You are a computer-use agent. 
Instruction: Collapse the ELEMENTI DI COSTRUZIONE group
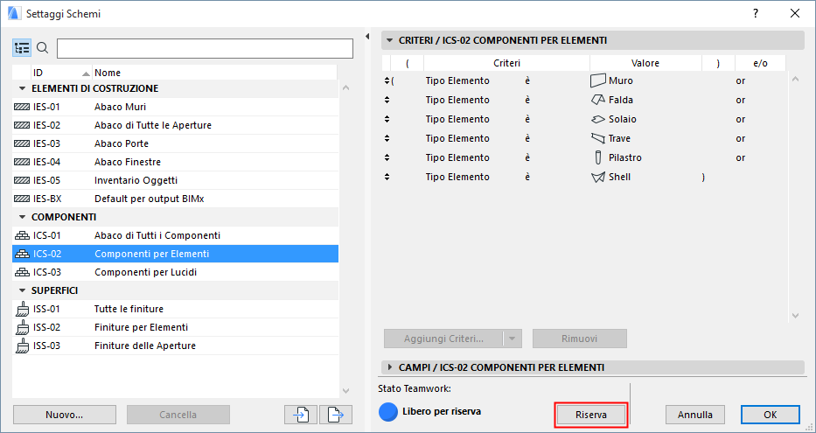(x=22, y=88)
